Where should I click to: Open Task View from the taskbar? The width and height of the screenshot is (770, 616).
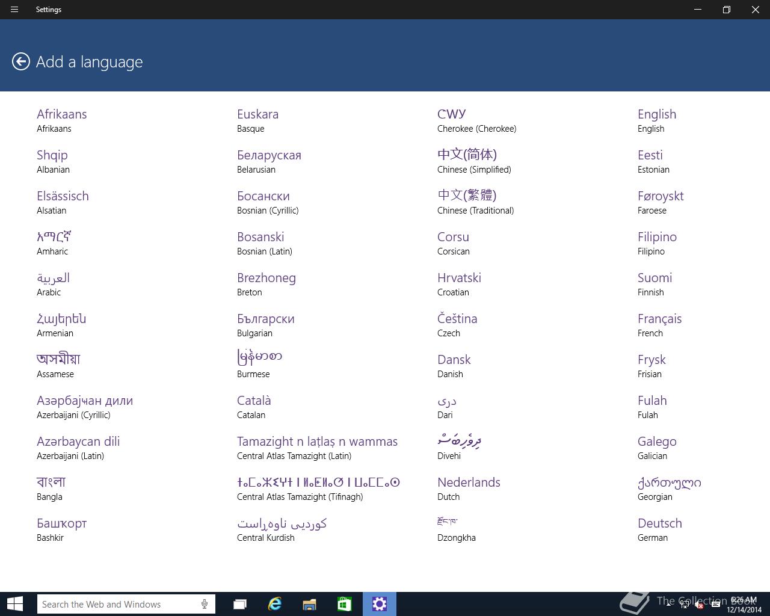pos(240,604)
